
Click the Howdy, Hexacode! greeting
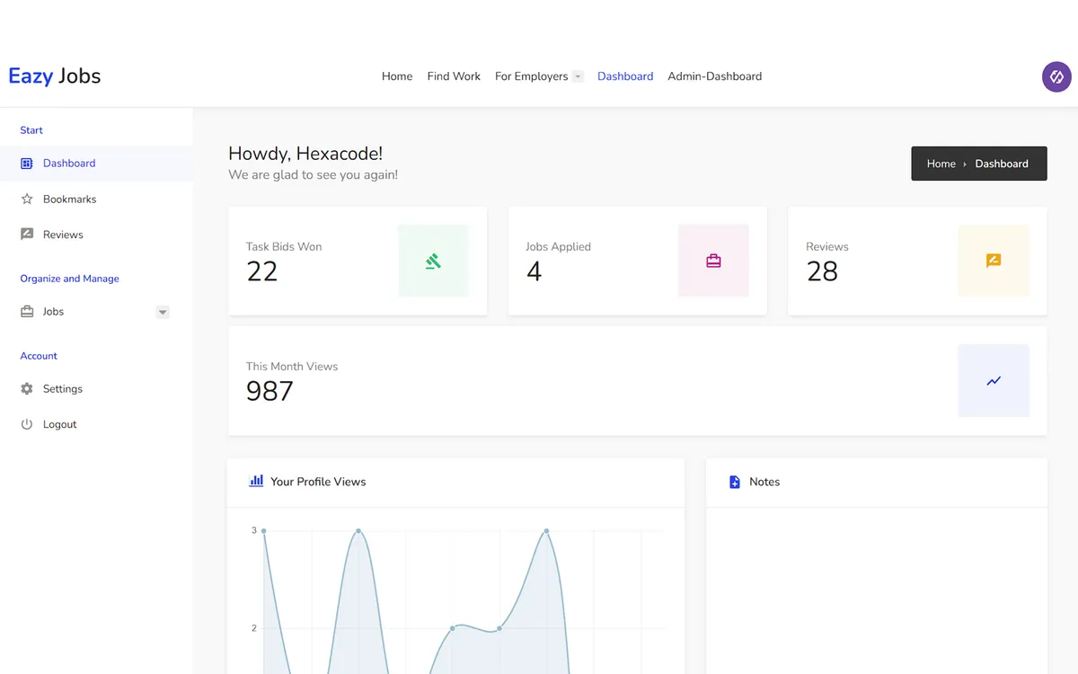click(x=305, y=154)
